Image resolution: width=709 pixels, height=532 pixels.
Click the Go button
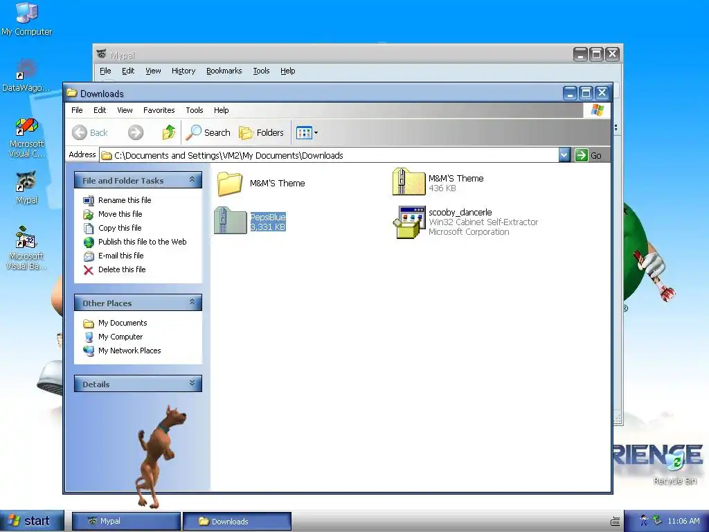[x=589, y=155]
